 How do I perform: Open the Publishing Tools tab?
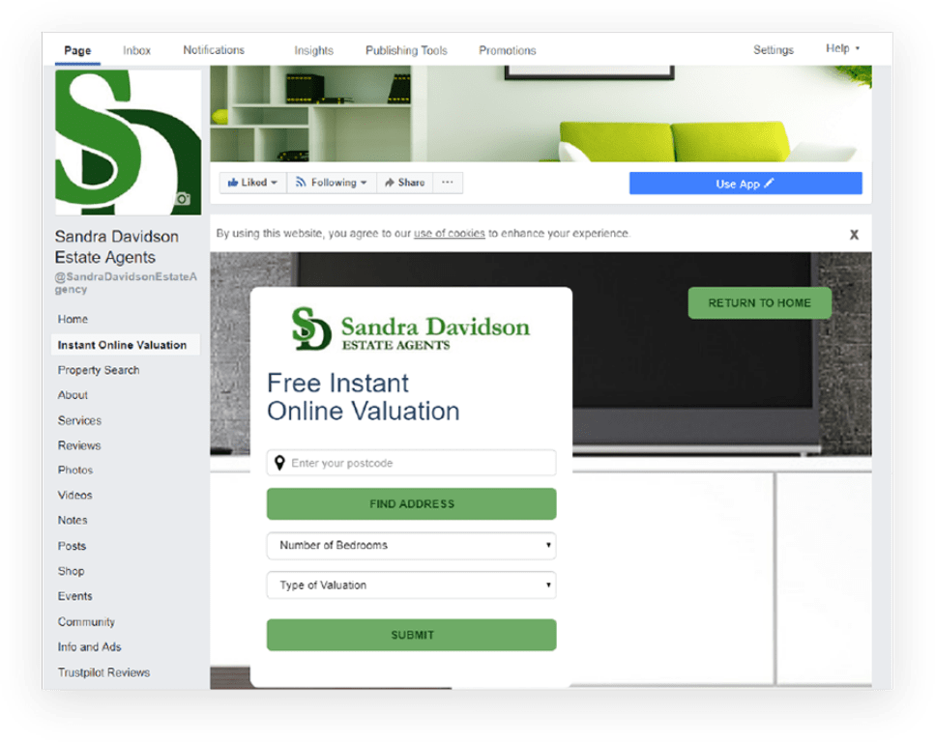pyautogui.click(x=406, y=50)
